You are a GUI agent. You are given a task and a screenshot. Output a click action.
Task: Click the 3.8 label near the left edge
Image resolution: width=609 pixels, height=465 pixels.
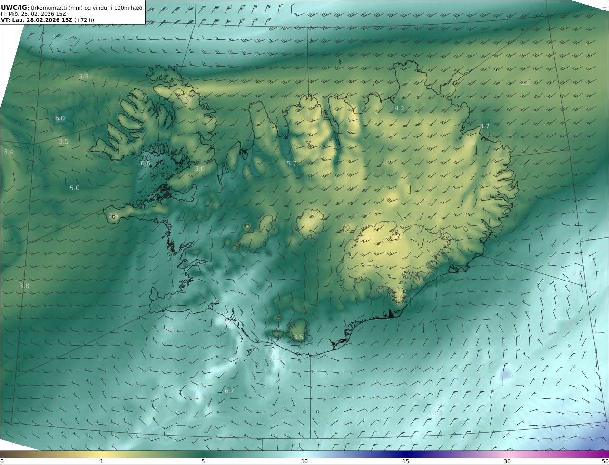[24, 286]
